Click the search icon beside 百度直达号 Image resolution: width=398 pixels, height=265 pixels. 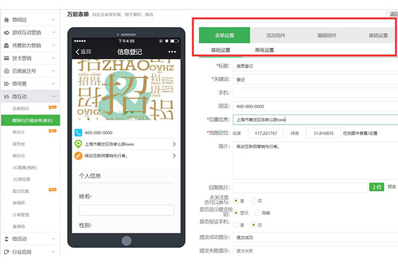tap(7, 71)
